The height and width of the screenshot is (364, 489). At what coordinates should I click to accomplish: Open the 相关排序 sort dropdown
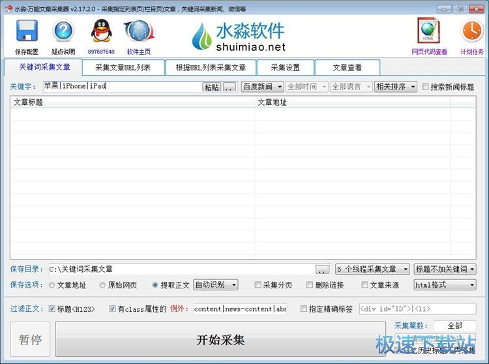point(396,86)
